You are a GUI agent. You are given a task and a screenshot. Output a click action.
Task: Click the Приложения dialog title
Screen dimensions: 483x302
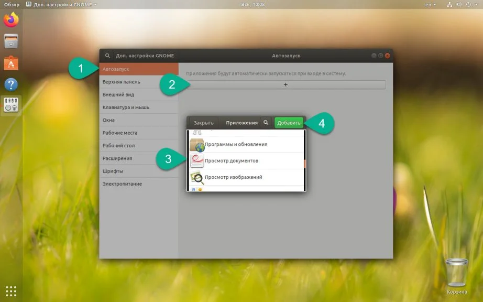click(x=242, y=123)
